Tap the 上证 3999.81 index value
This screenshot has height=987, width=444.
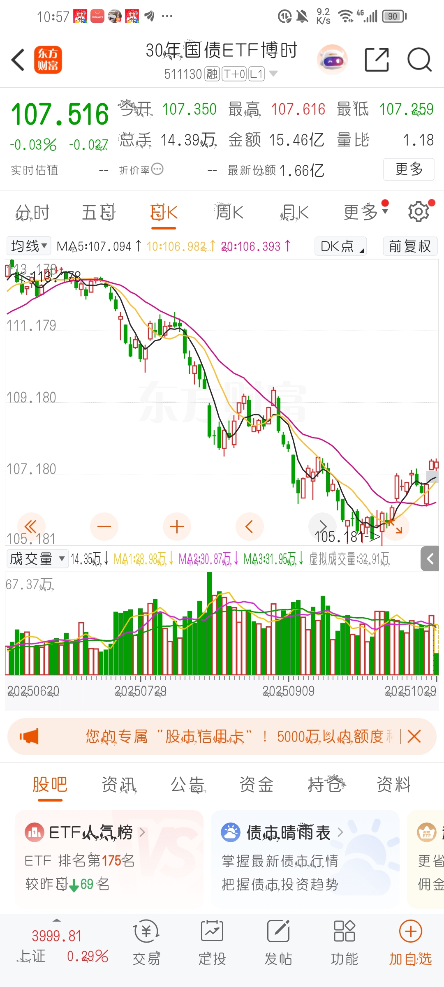tap(57, 936)
